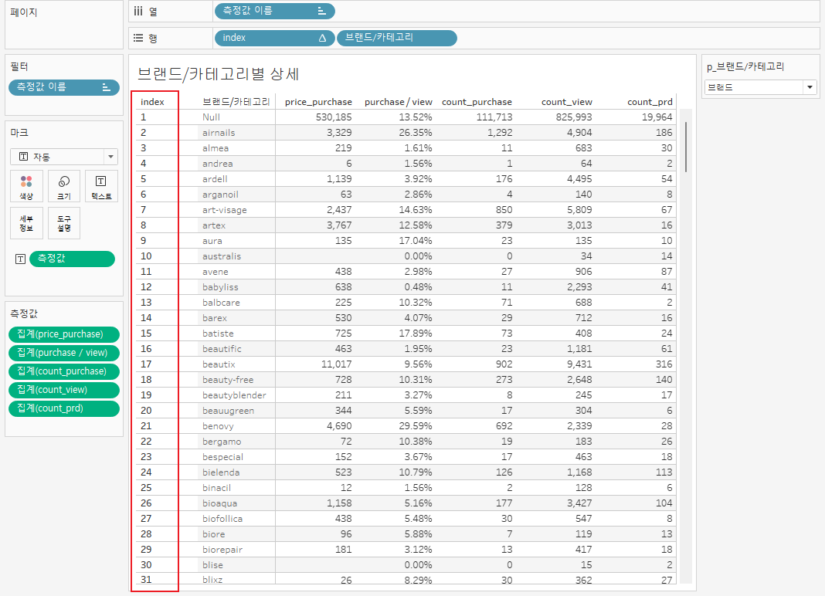
Task: Select the art-visage brand row label
Action: pos(225,210)
